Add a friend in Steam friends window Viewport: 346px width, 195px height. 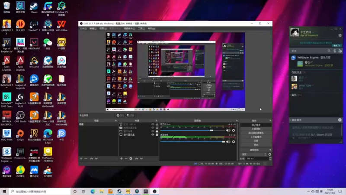click(x=340, y=51)
